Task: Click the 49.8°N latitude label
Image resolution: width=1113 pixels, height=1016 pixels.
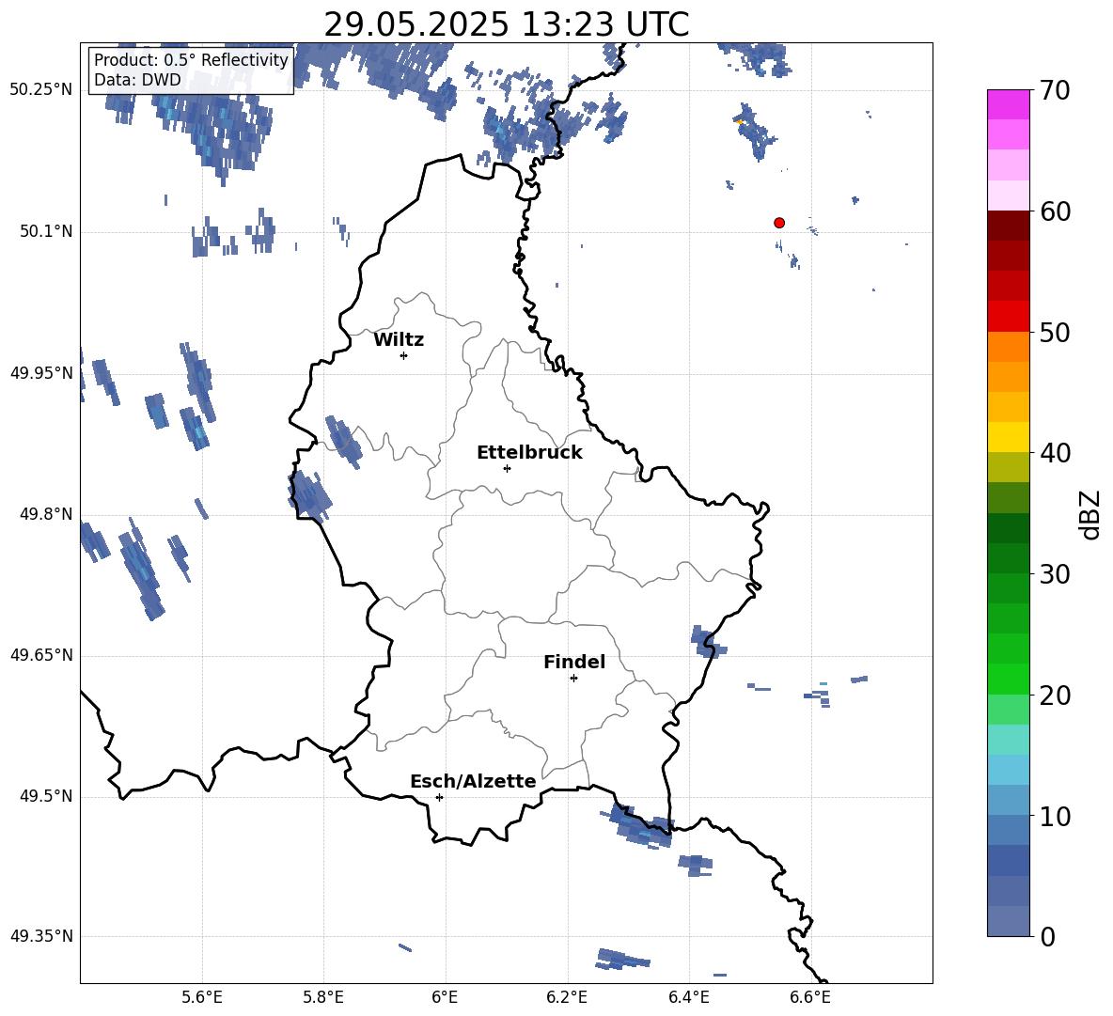Action: click(x=46, y=514)
